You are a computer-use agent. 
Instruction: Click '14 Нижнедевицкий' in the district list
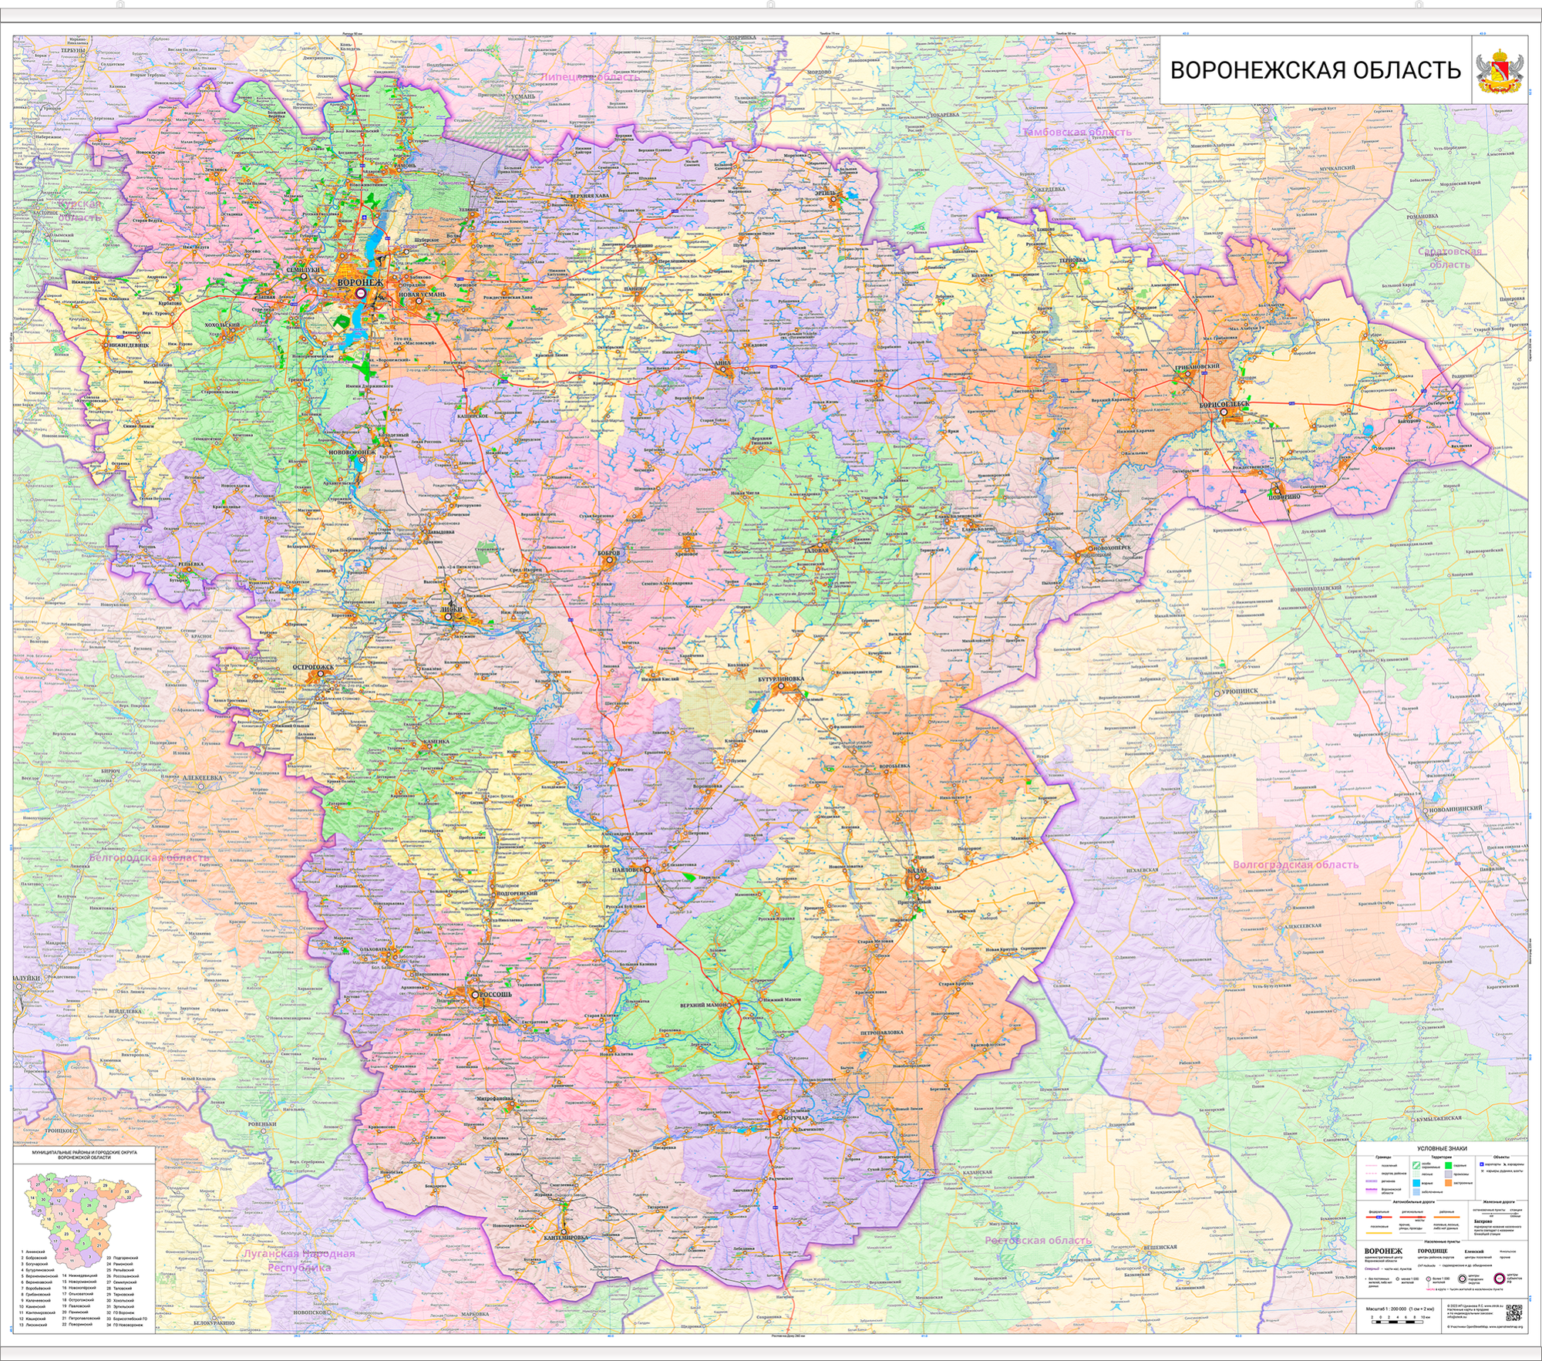point(79,1275)
